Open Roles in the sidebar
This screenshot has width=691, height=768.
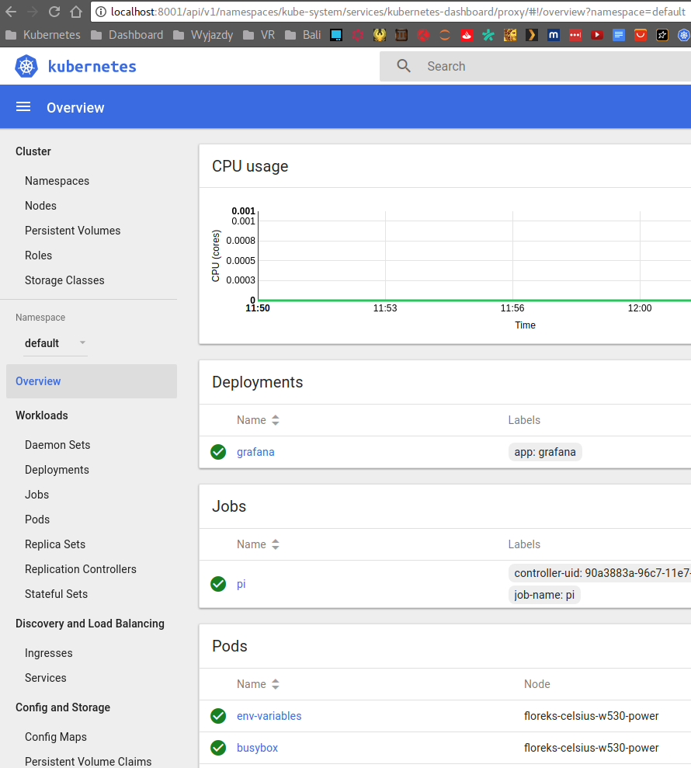tap(38, 255)
